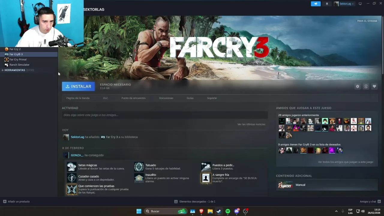
Task: Select Far Cry 2 in library list
Action: click(28, 49)
